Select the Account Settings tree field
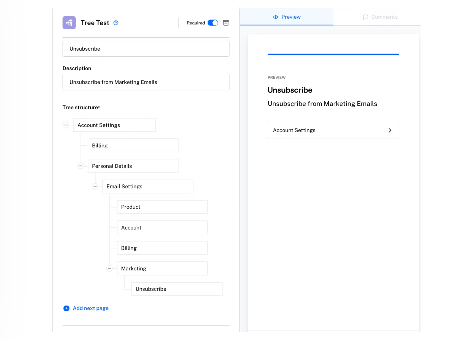The image size is (453, 339). coord(114,125)
